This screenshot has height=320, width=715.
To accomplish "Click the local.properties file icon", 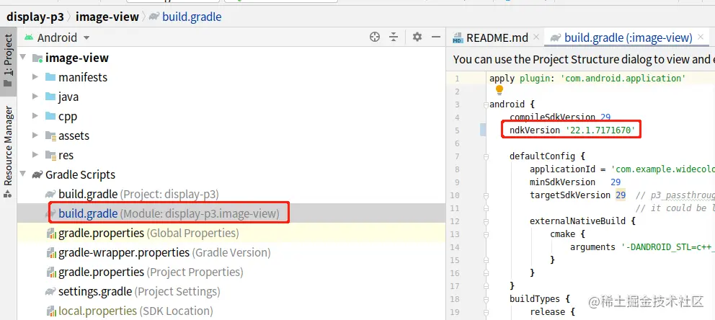I will click(x=51, y=311).
